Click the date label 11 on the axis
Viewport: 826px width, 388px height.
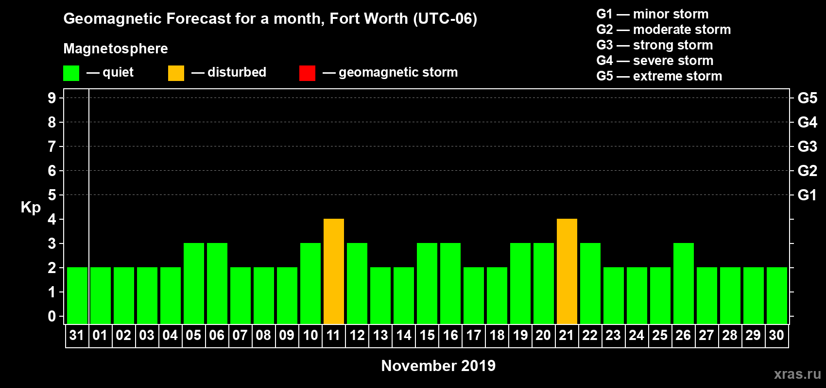click(333, 335)
